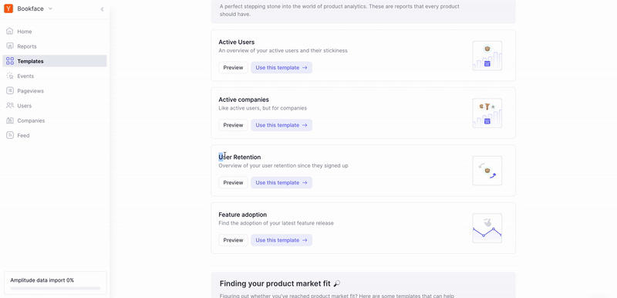This screenshot has height=298, width=617.
Task: Open Companies building icon in sidebar
Action: [10, 120]
